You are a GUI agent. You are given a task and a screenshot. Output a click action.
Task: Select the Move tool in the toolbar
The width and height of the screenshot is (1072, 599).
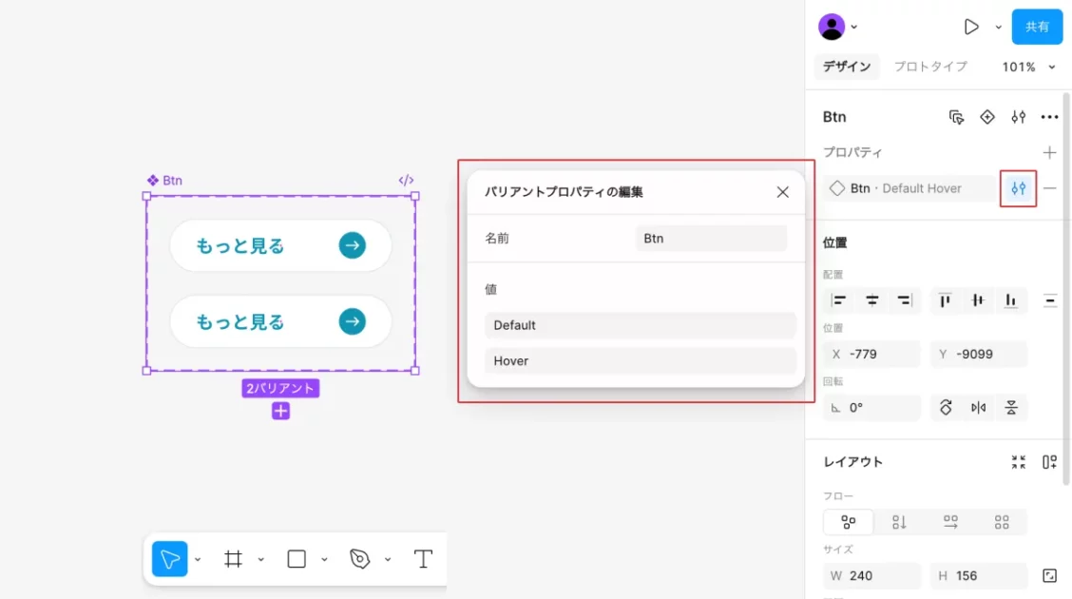pos(170,559)
